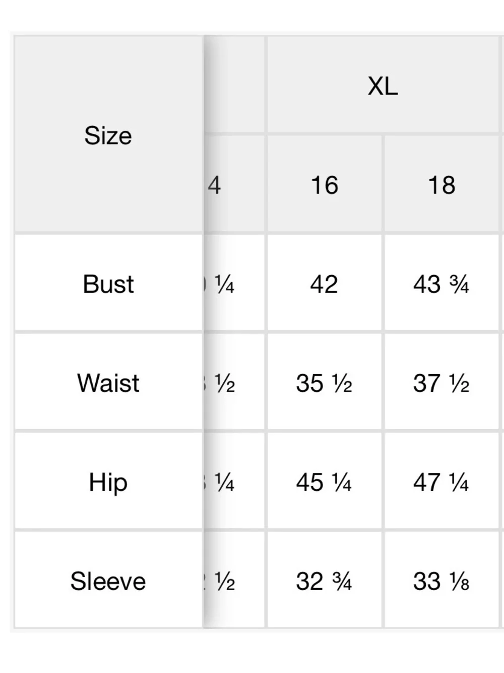
Task: Click hip value 47 ¼ cell
Action: coord(442,482)
